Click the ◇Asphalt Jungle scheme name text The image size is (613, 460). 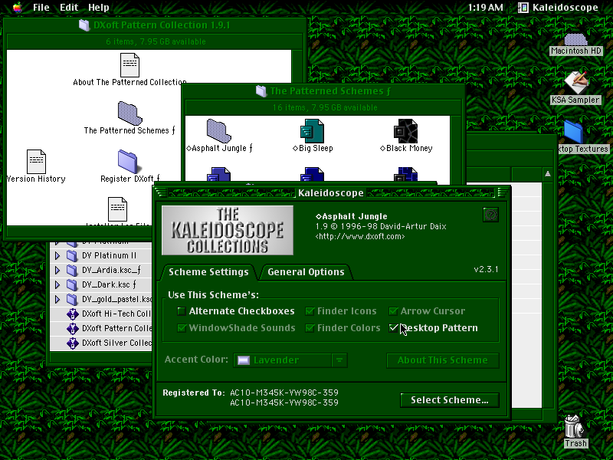point(352,216)
